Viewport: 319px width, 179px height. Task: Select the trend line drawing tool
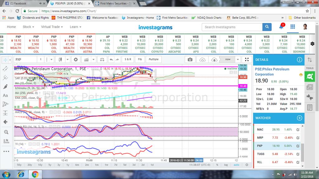coord(6,69)
